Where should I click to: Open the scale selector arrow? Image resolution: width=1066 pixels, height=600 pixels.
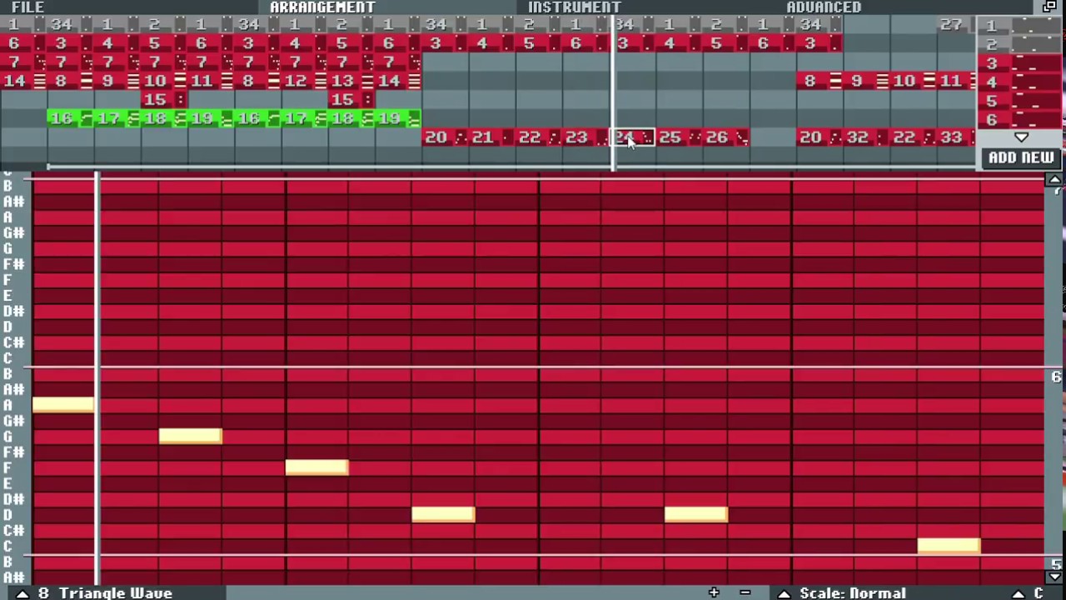784,593
